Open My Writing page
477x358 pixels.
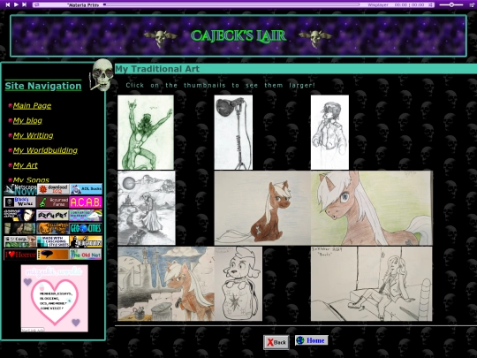coord(34,135)
